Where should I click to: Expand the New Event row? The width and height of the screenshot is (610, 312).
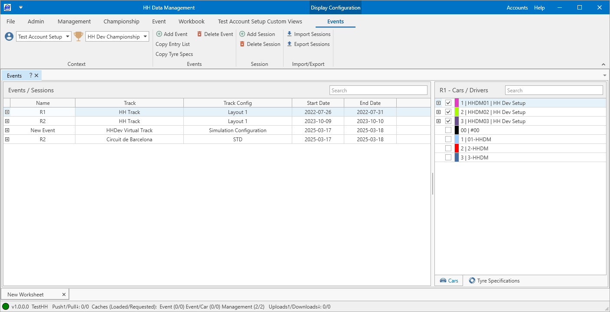7,130
